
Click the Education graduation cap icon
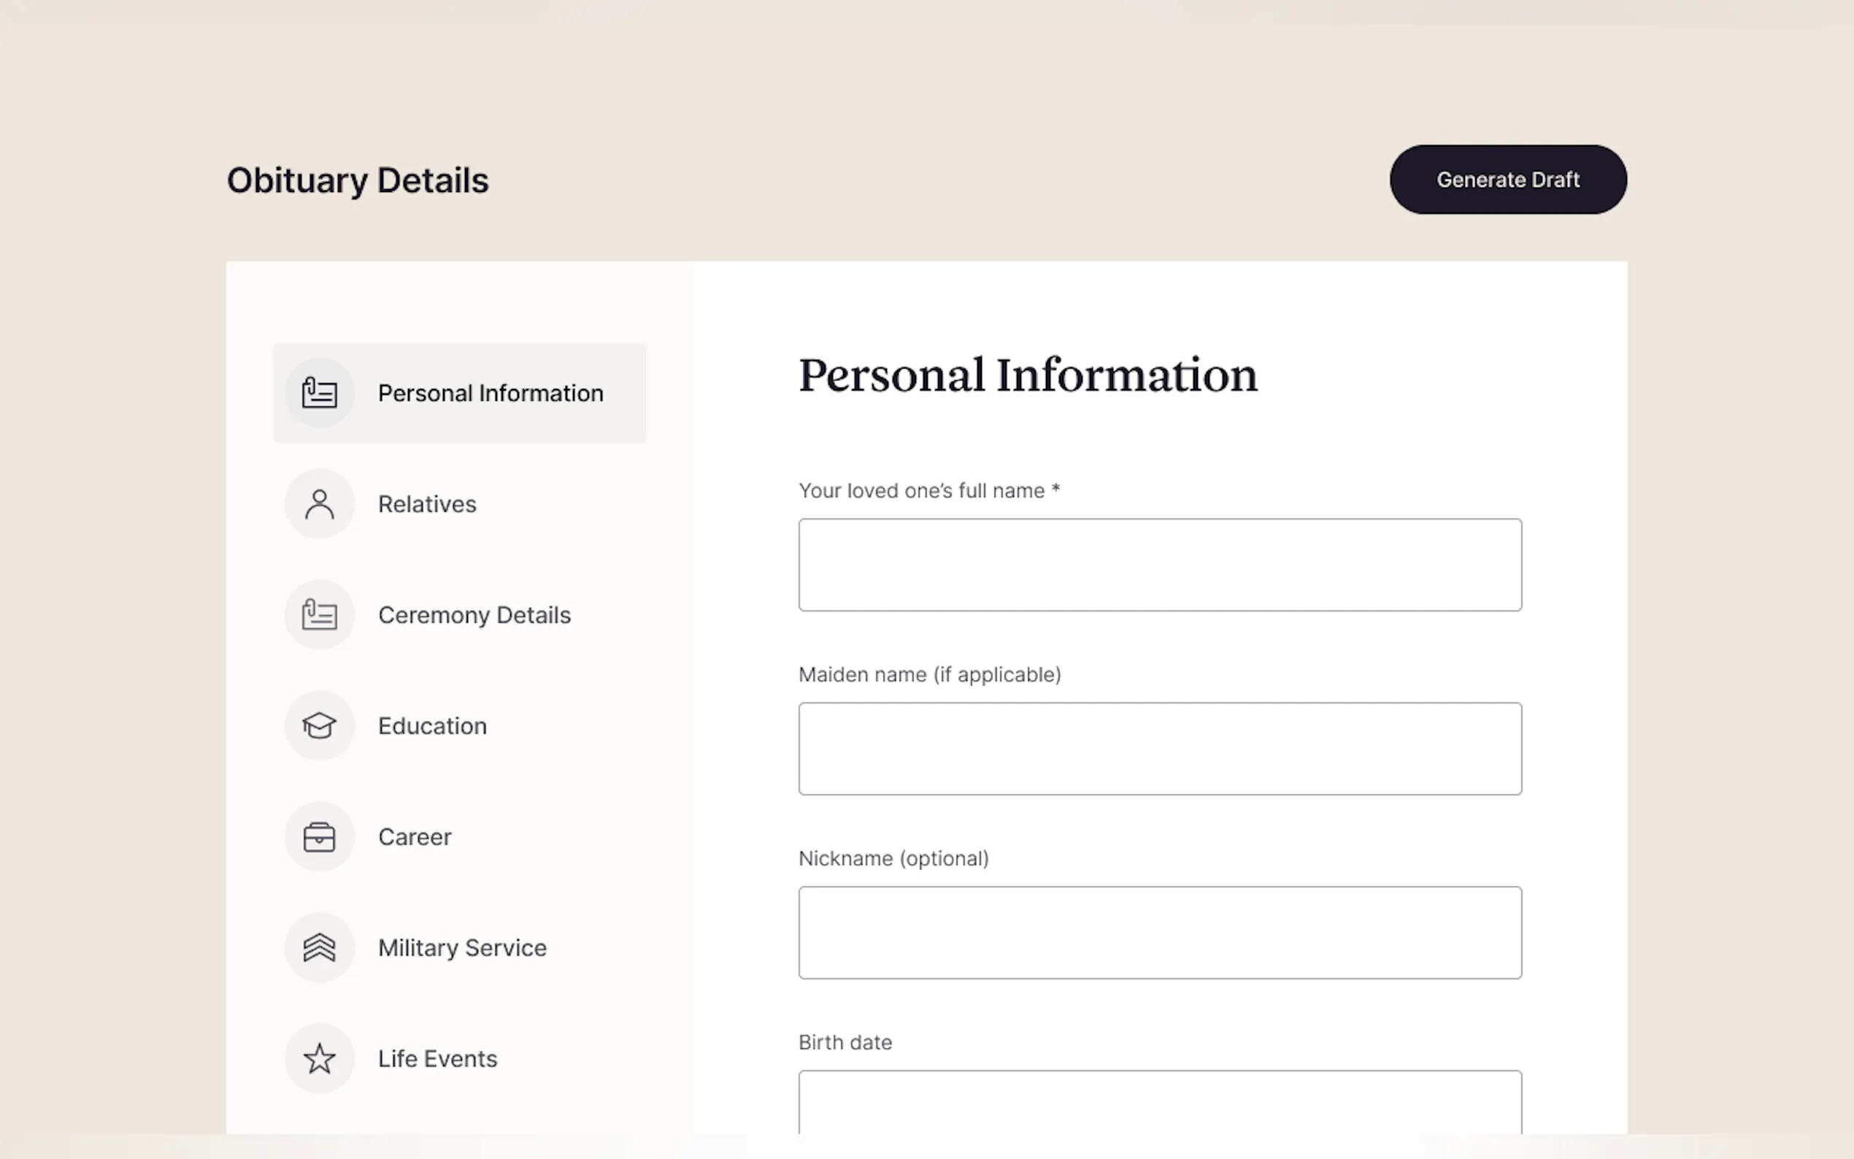320,726
